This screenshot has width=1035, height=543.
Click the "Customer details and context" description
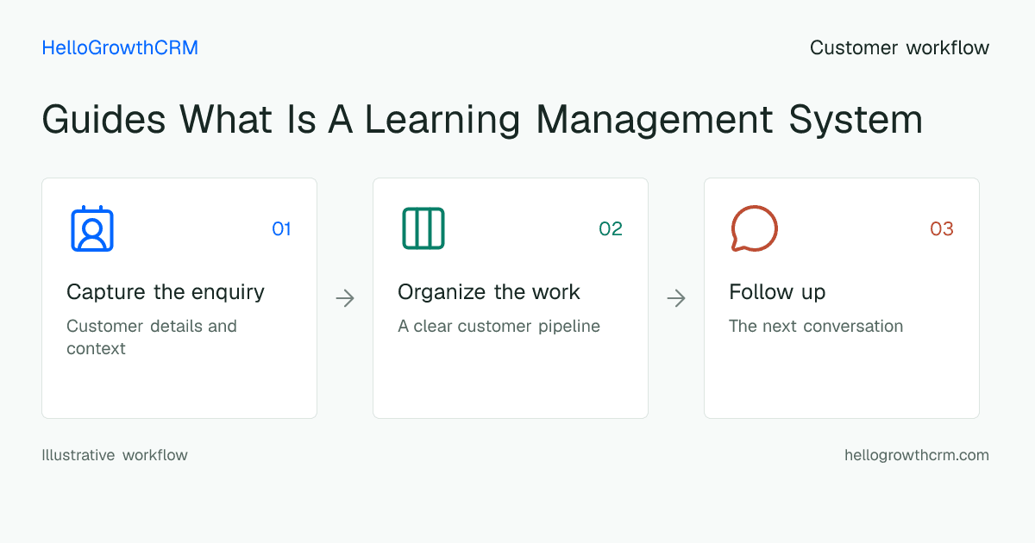tap(152, 337)
